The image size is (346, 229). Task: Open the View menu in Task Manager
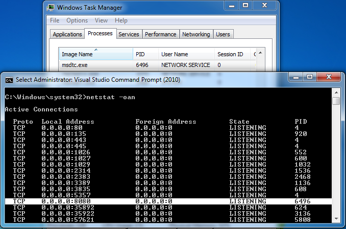click(x=101, y=20)
